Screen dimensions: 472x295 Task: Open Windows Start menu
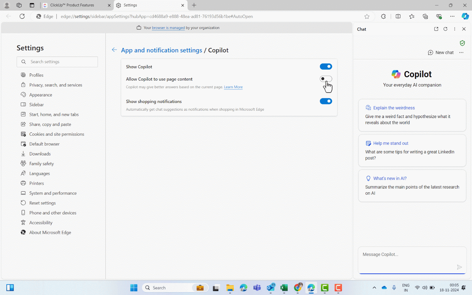(x=134, y=288)
